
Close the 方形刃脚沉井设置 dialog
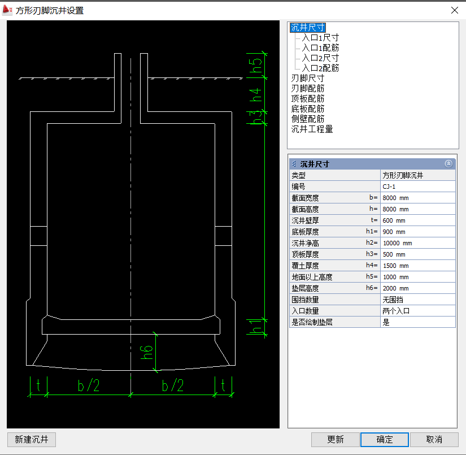454,10
